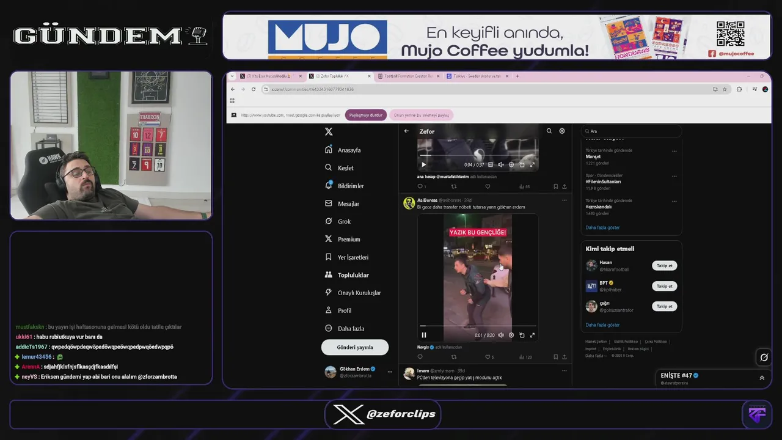Open Topluluklar communities
This screenshot has height=440, width=782.
coord(346,275)
